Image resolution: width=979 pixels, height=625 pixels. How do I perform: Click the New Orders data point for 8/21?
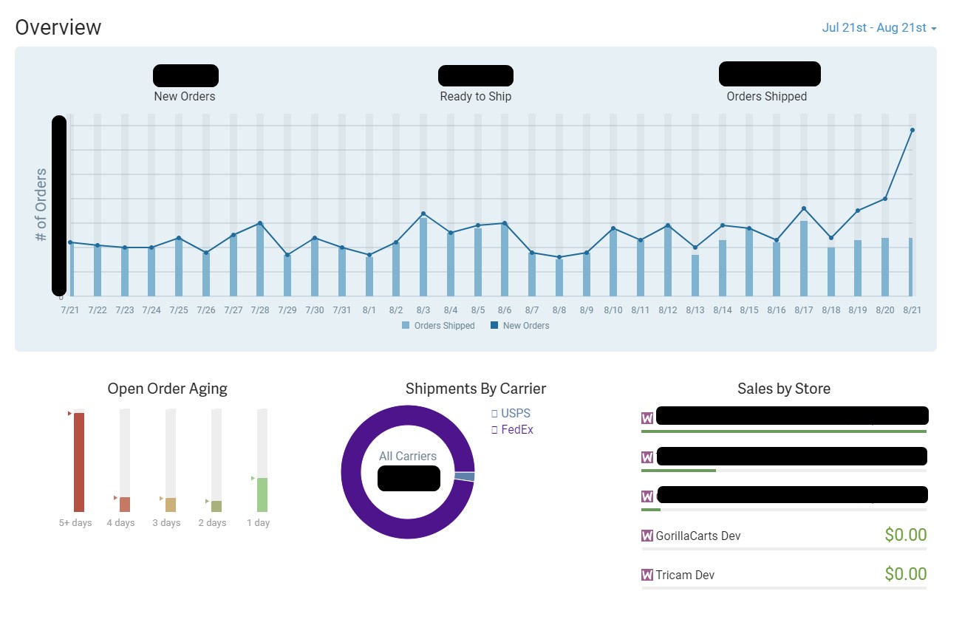(913, 130)
